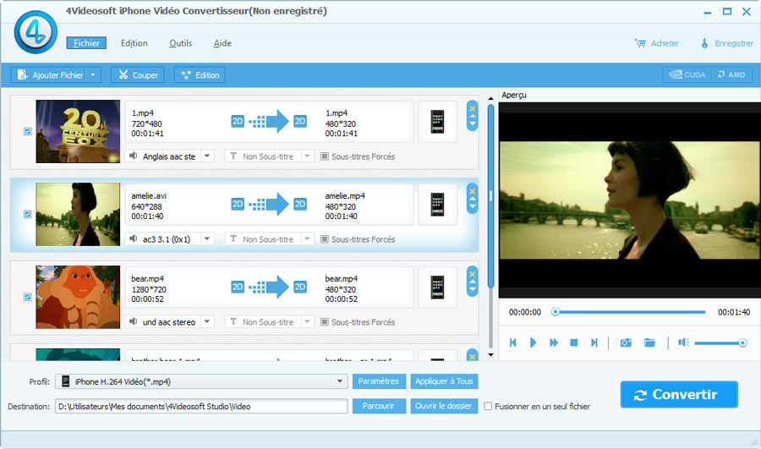Enable CUDA acceleration button
761x449 pixels.
(x=687, y=75)
